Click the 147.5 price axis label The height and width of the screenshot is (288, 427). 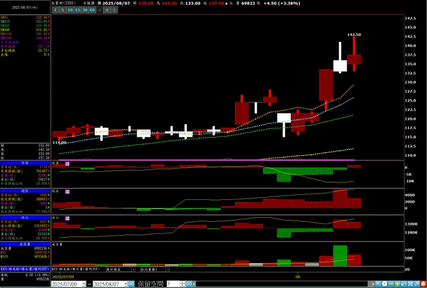pyautogui.click(x=410, y=18)
